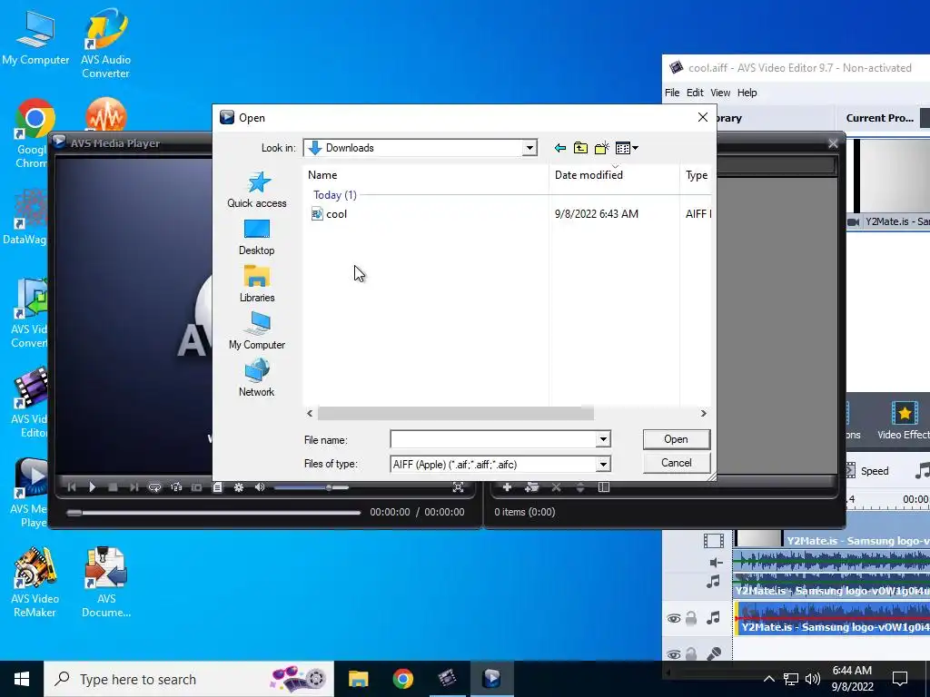Click into the File name input field
Image resolution: width=930 pixels, height=697 pixels.
coord(493,439)
